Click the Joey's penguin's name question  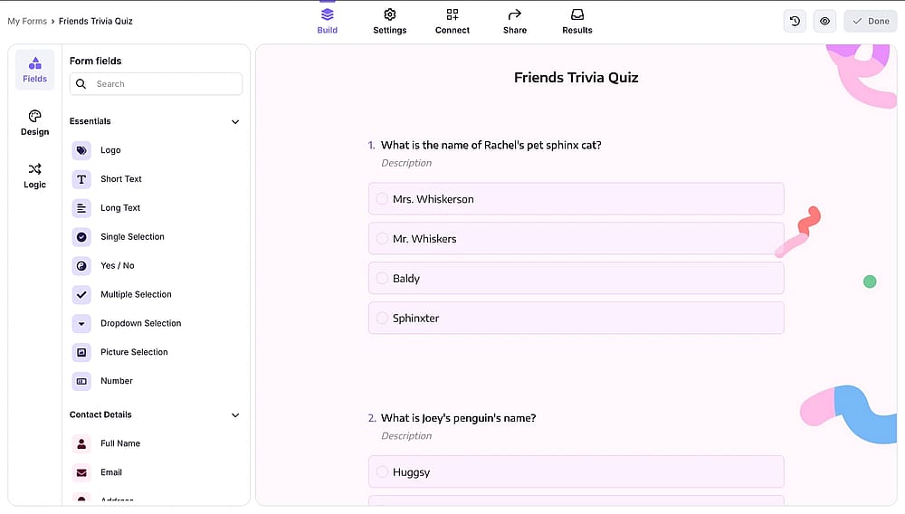458,418
